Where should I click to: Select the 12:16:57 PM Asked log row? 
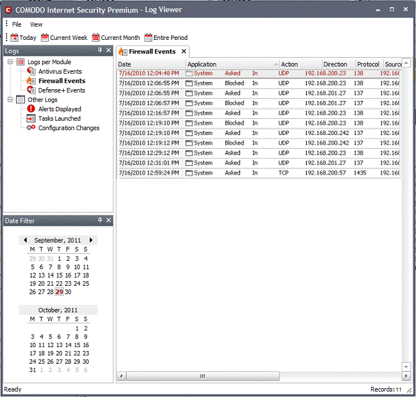click(x=259, y=113)
